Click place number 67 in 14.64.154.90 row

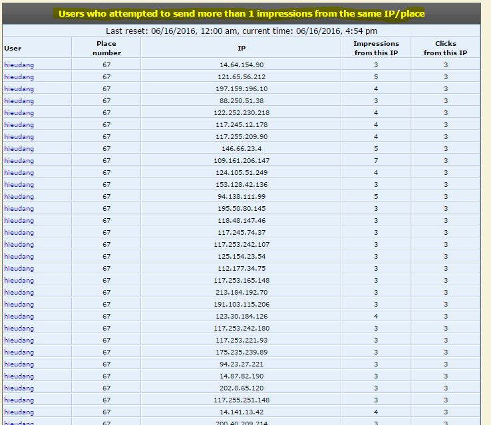106,65
